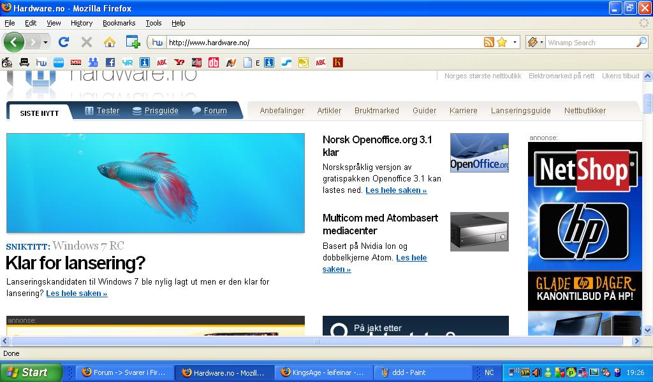653x382 pixels.
Task: Switch to KingsAge taskbar window
Action: tap(323, 372)
